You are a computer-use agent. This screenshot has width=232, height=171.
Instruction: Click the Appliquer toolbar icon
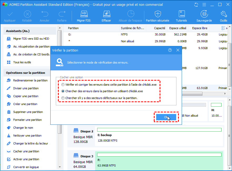pyautogui.click(x=10, y=16)
